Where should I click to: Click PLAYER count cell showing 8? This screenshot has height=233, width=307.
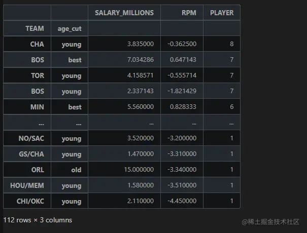coord(231,44)
